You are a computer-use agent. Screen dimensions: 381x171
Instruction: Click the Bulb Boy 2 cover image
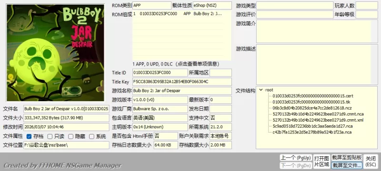click(55, 53)
